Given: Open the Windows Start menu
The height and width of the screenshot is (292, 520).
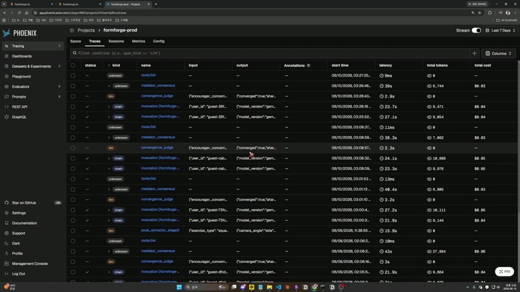Looking at the screenshot, I should (x=179, y=287).
